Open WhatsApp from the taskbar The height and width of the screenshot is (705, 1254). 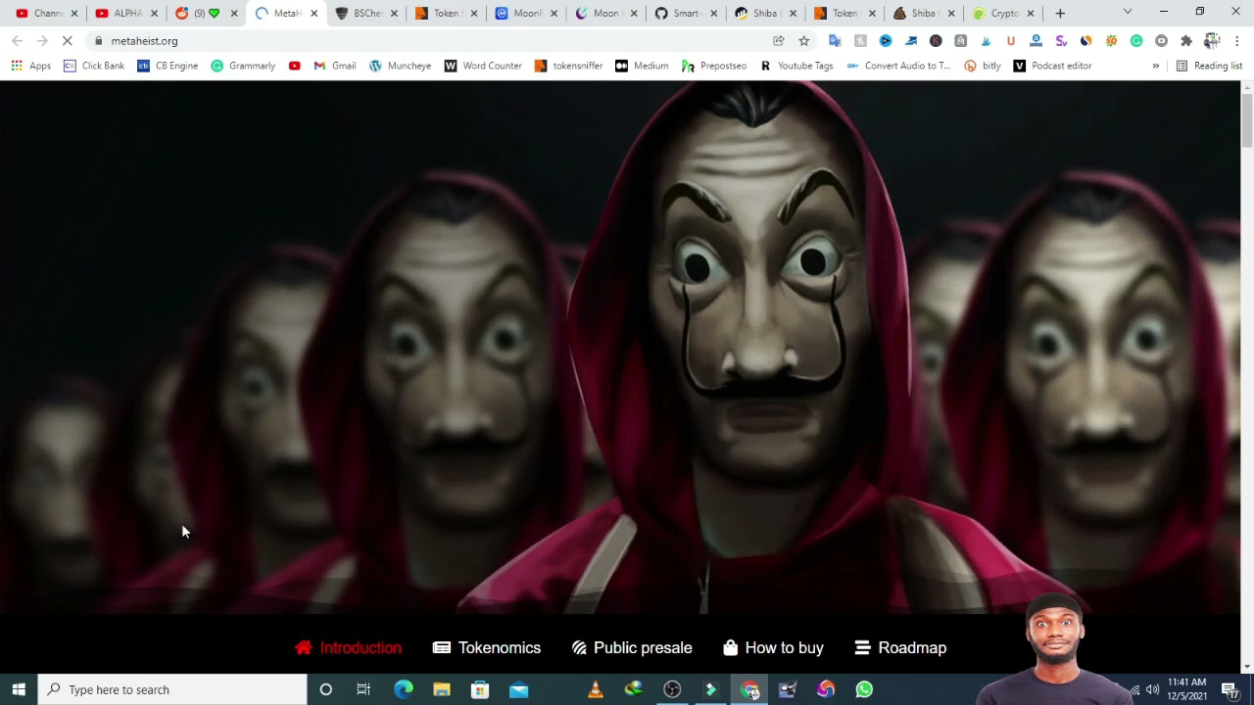pyautogui.click(x=864, y=689)
